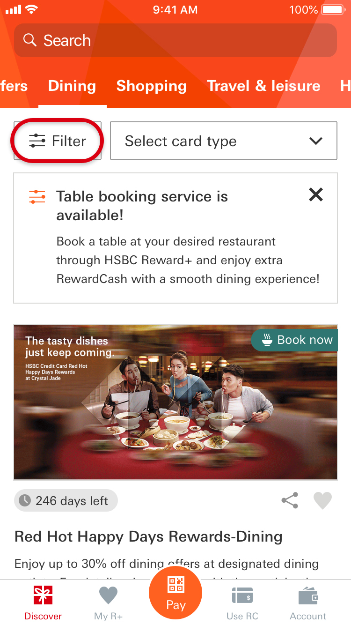The height and width of the screenshot is (625, 351).
Task: Open Red Hot Happy Days Rewards-Dining title
Action: pos(148,536)
